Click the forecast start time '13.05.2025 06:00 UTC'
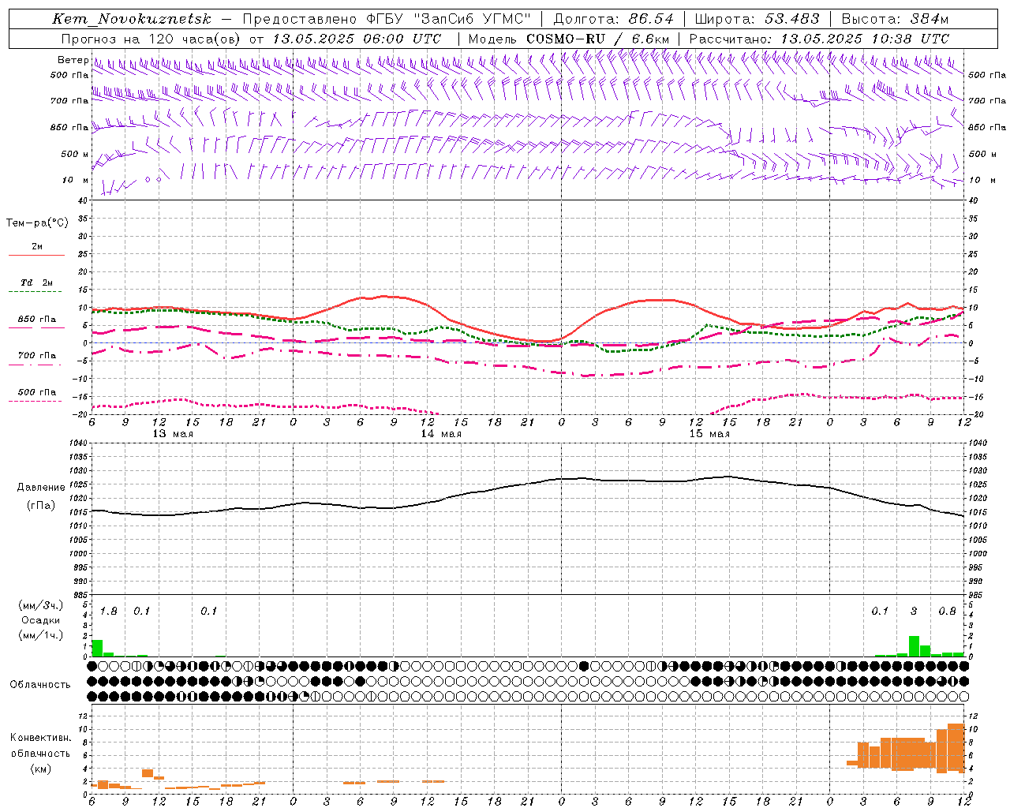Image resolution: width=1010 pixels, height=808 pixels. pos(357,39)
